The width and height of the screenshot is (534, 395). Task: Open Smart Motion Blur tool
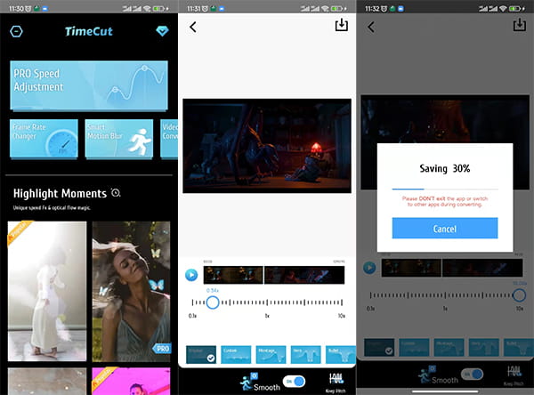pos(119,139)
